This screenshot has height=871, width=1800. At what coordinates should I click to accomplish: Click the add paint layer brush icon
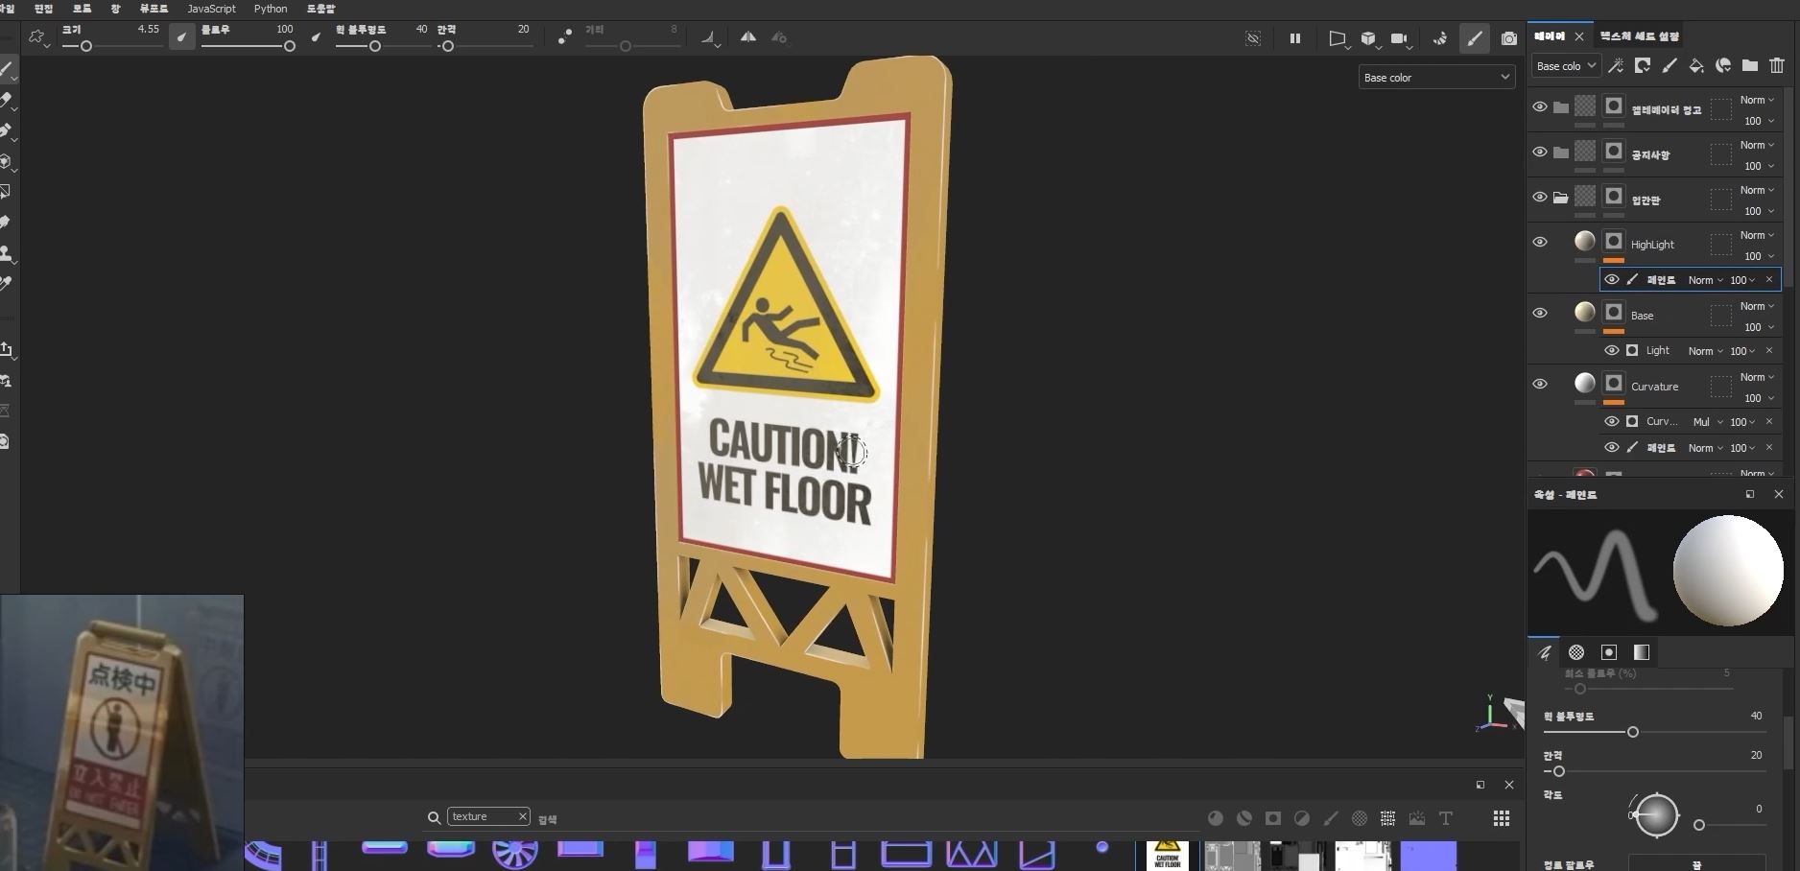tap(1670, 65)
